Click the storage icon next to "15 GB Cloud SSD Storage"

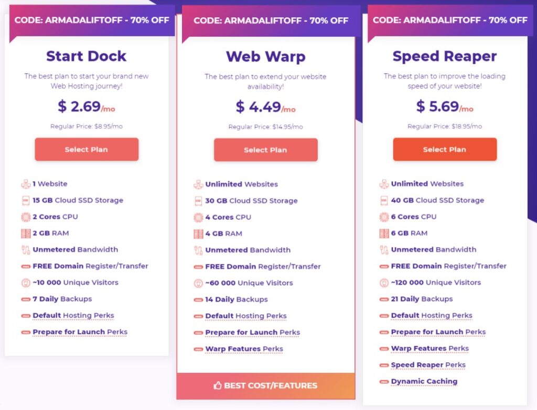[24, 201]
